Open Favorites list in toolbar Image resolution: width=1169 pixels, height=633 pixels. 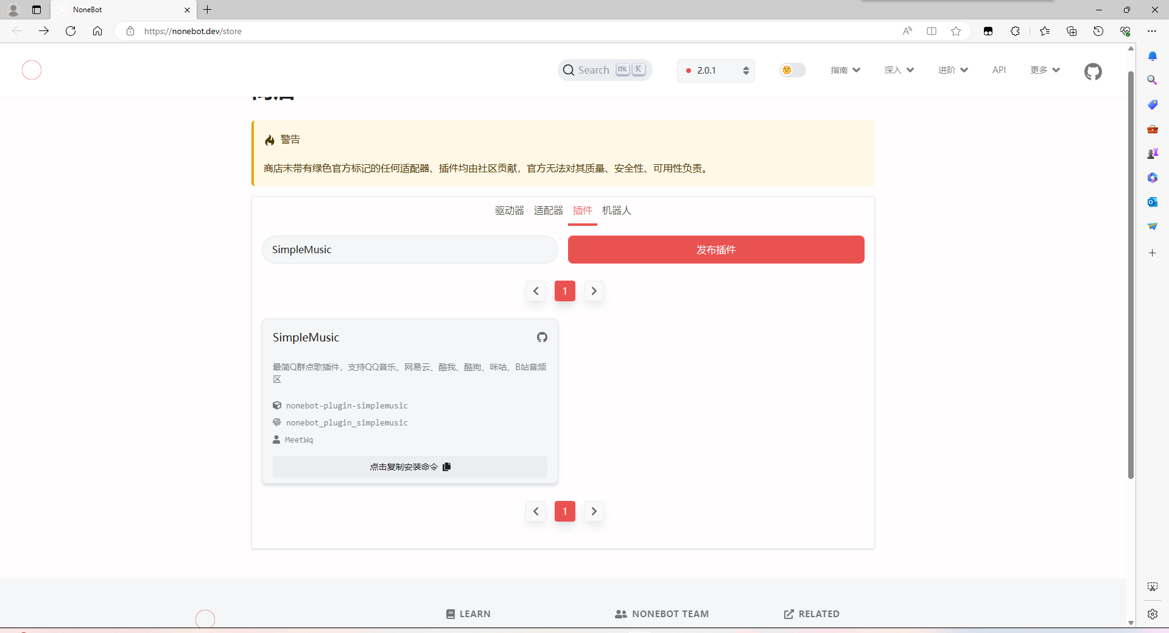click(1045, 31)
